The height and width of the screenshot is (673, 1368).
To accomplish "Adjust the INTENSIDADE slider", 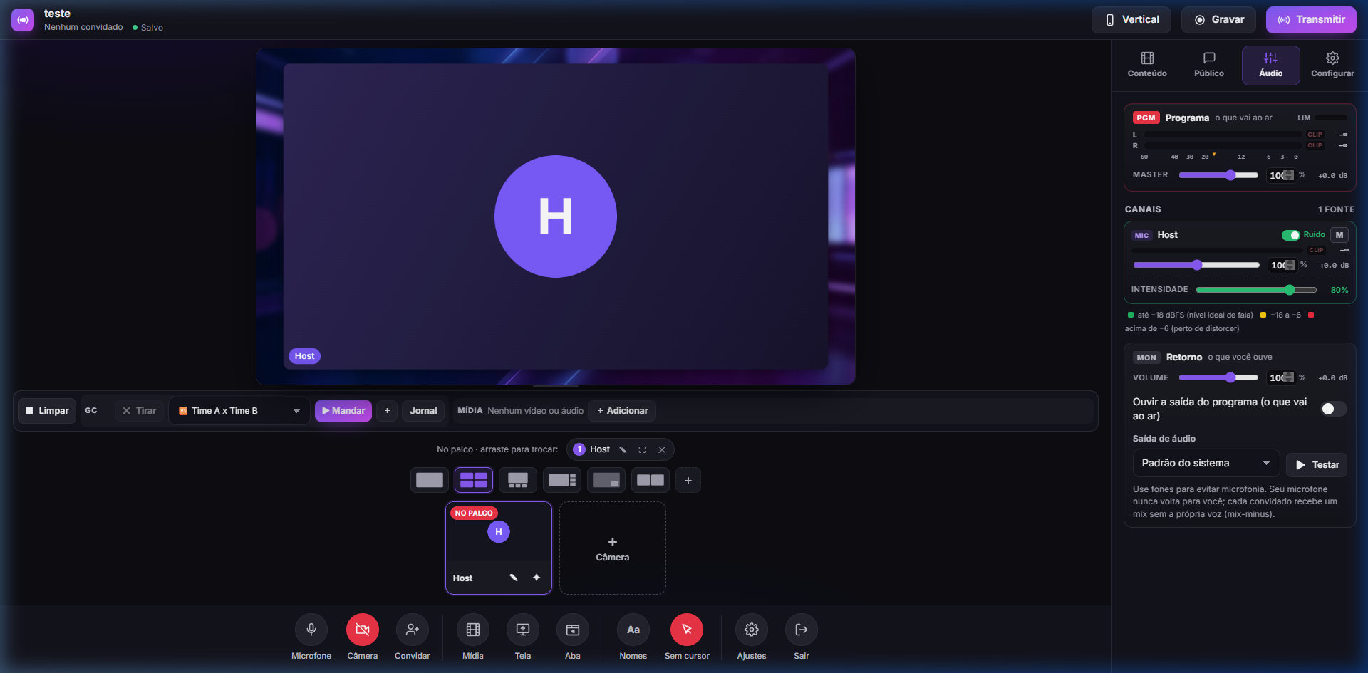I will click(x=1256, y=290).
